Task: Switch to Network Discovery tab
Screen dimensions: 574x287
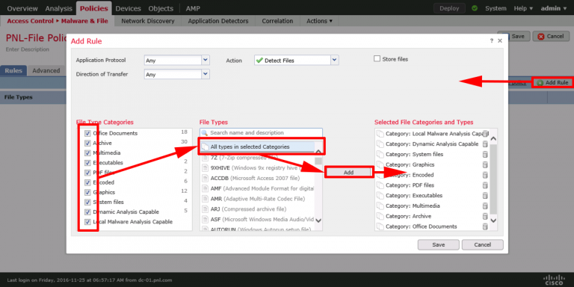Action: click(x=148, y=21)
